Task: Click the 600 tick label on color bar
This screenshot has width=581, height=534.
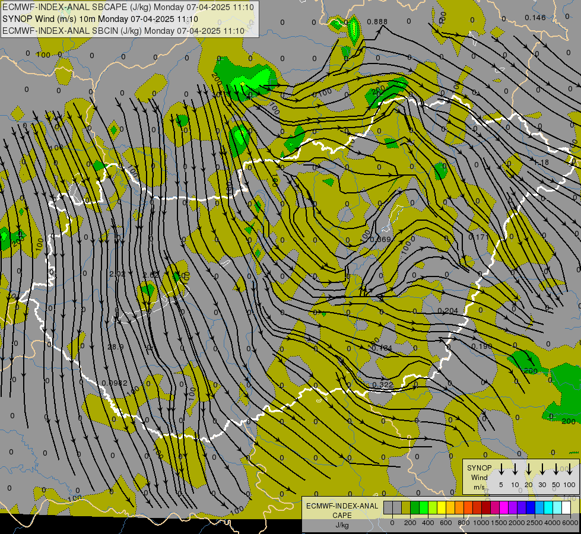Action: click(446, 523)
